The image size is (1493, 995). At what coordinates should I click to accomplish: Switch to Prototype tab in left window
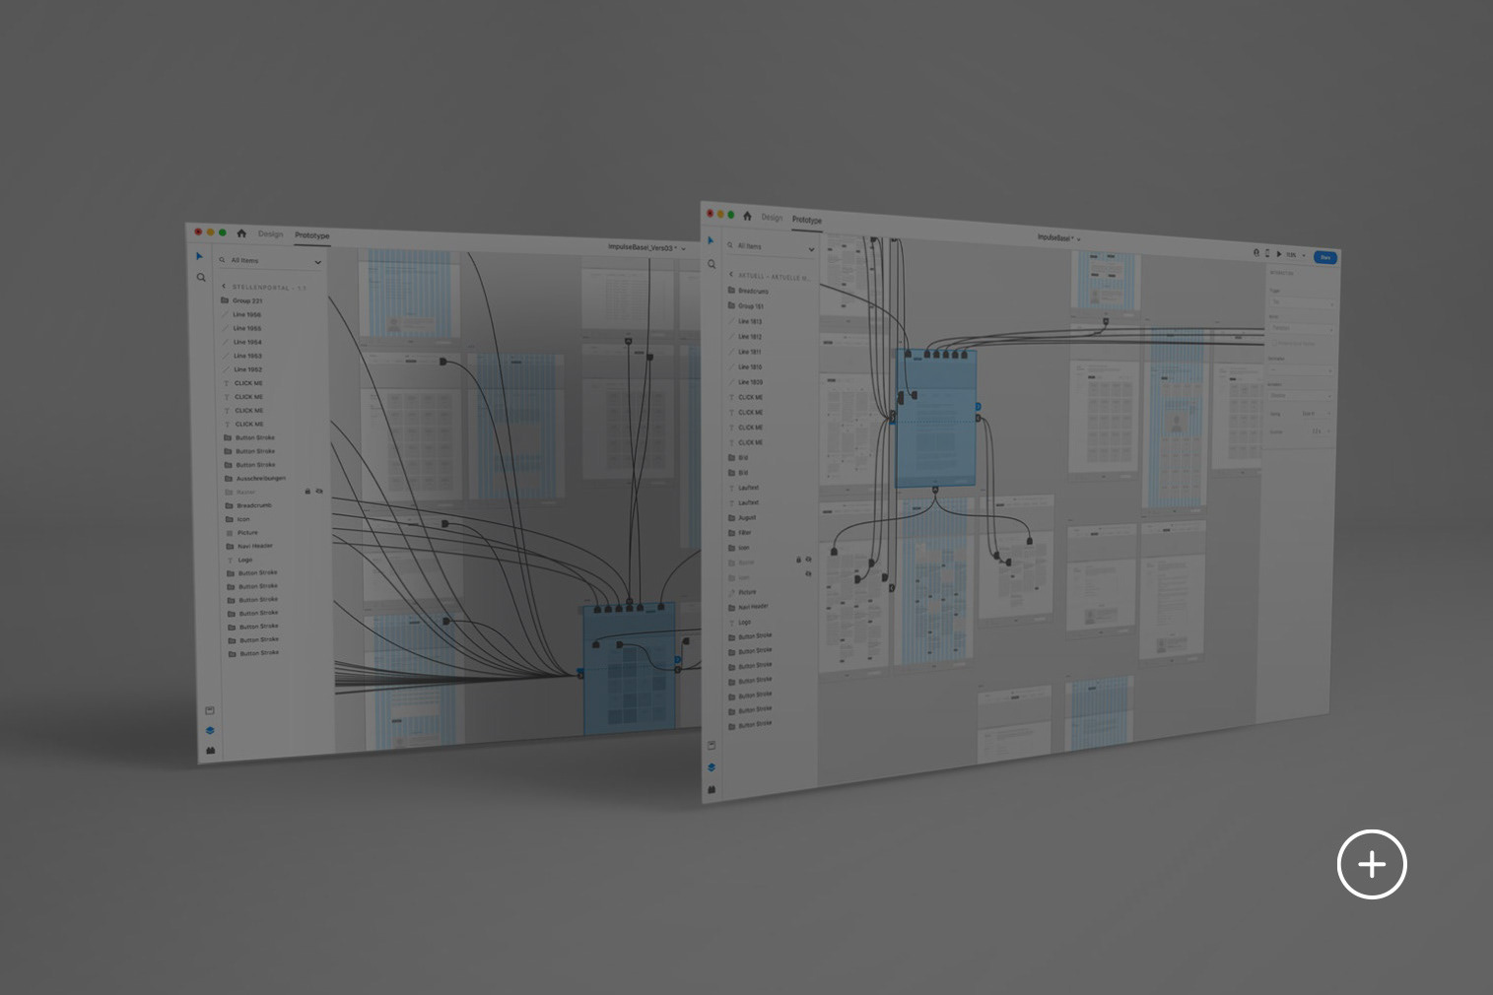click(311, 235)
